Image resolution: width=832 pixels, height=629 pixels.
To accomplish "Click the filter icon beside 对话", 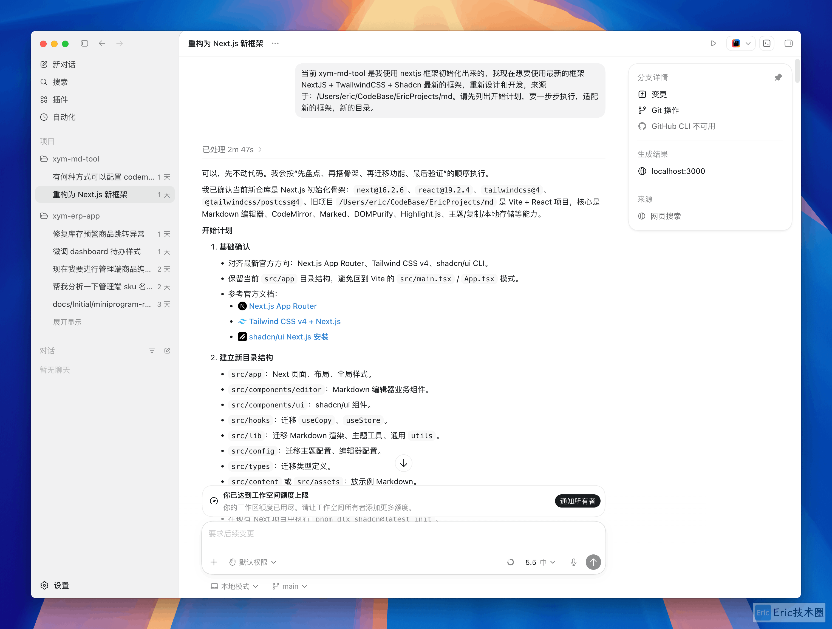I will (152, 351).
